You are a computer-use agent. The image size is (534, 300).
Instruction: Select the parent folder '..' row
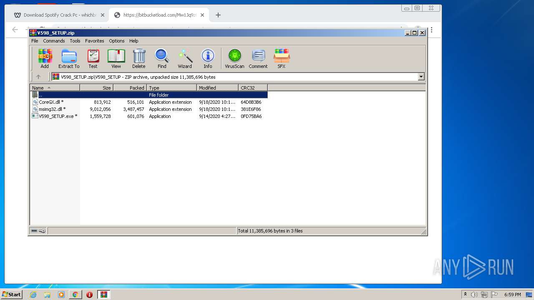click(x=149, y=95)
